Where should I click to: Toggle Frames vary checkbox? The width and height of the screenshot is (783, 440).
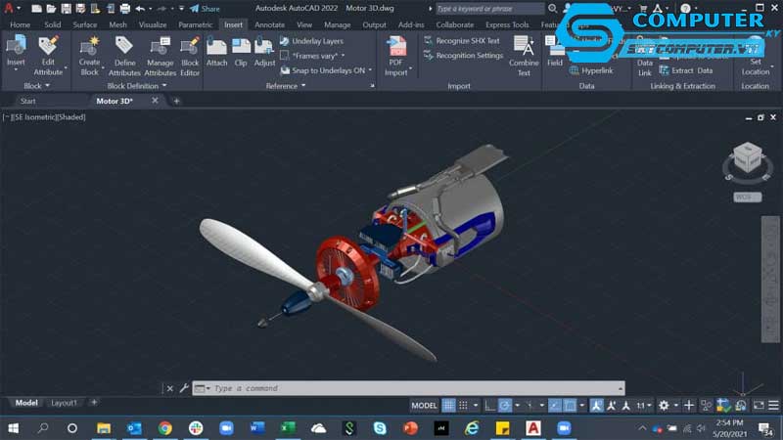[x=285, y=56]
